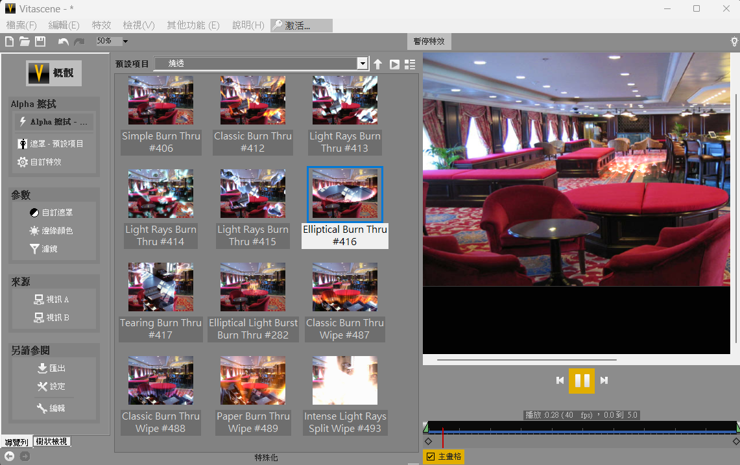The width and height of the screenshot is (740, 465).
Task: Open the 檔案(F) menu
Action: point(21,25)
